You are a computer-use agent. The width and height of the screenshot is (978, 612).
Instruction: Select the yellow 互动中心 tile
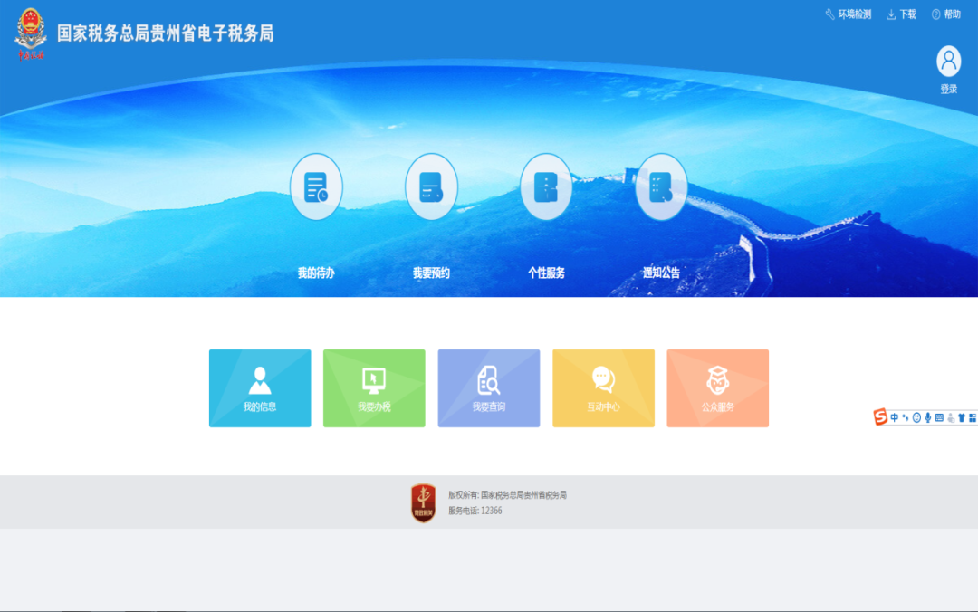click(x=603, y=388)
